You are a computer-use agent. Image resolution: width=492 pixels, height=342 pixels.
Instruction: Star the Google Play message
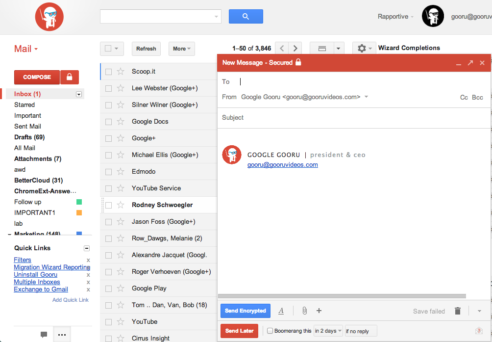[x=121, y=289]
